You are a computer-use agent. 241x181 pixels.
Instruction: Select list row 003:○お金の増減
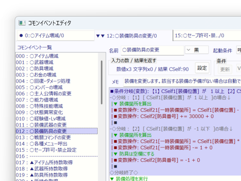click(57, 75)
